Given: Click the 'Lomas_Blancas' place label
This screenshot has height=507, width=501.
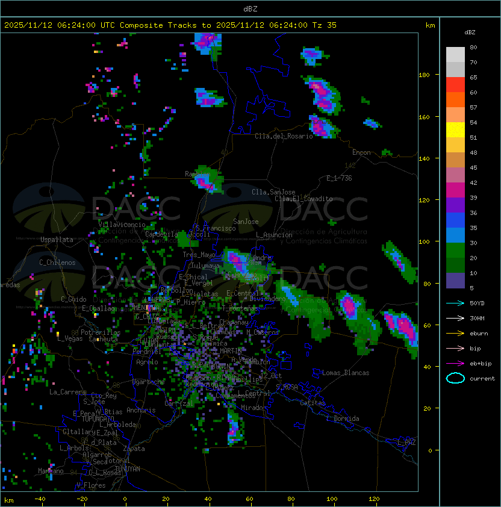Looking at the screenshot, I should (x=346, y=373).
